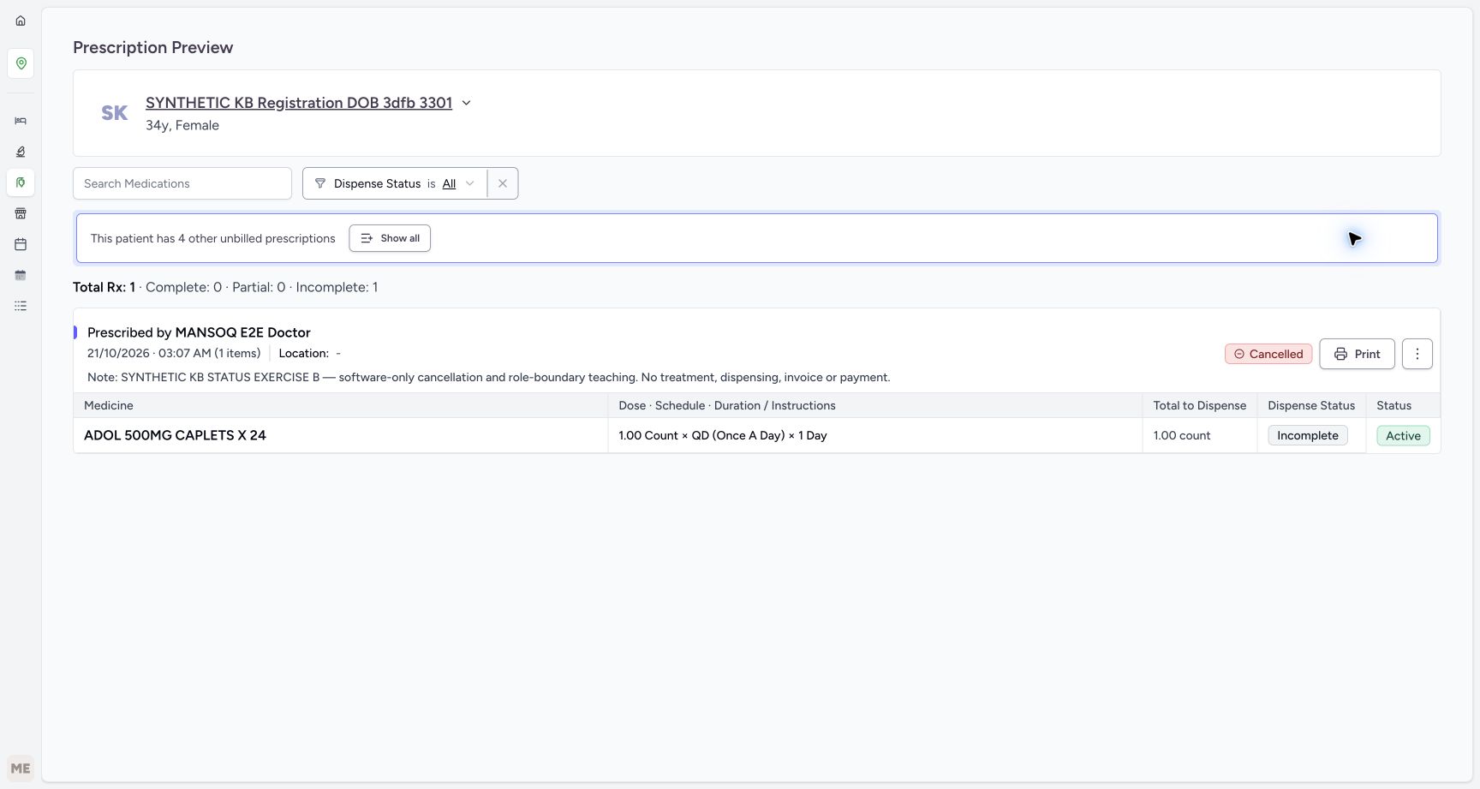Click the Incomplete dispense status badge
The image size is (1480, 789).
[1308, 435]
